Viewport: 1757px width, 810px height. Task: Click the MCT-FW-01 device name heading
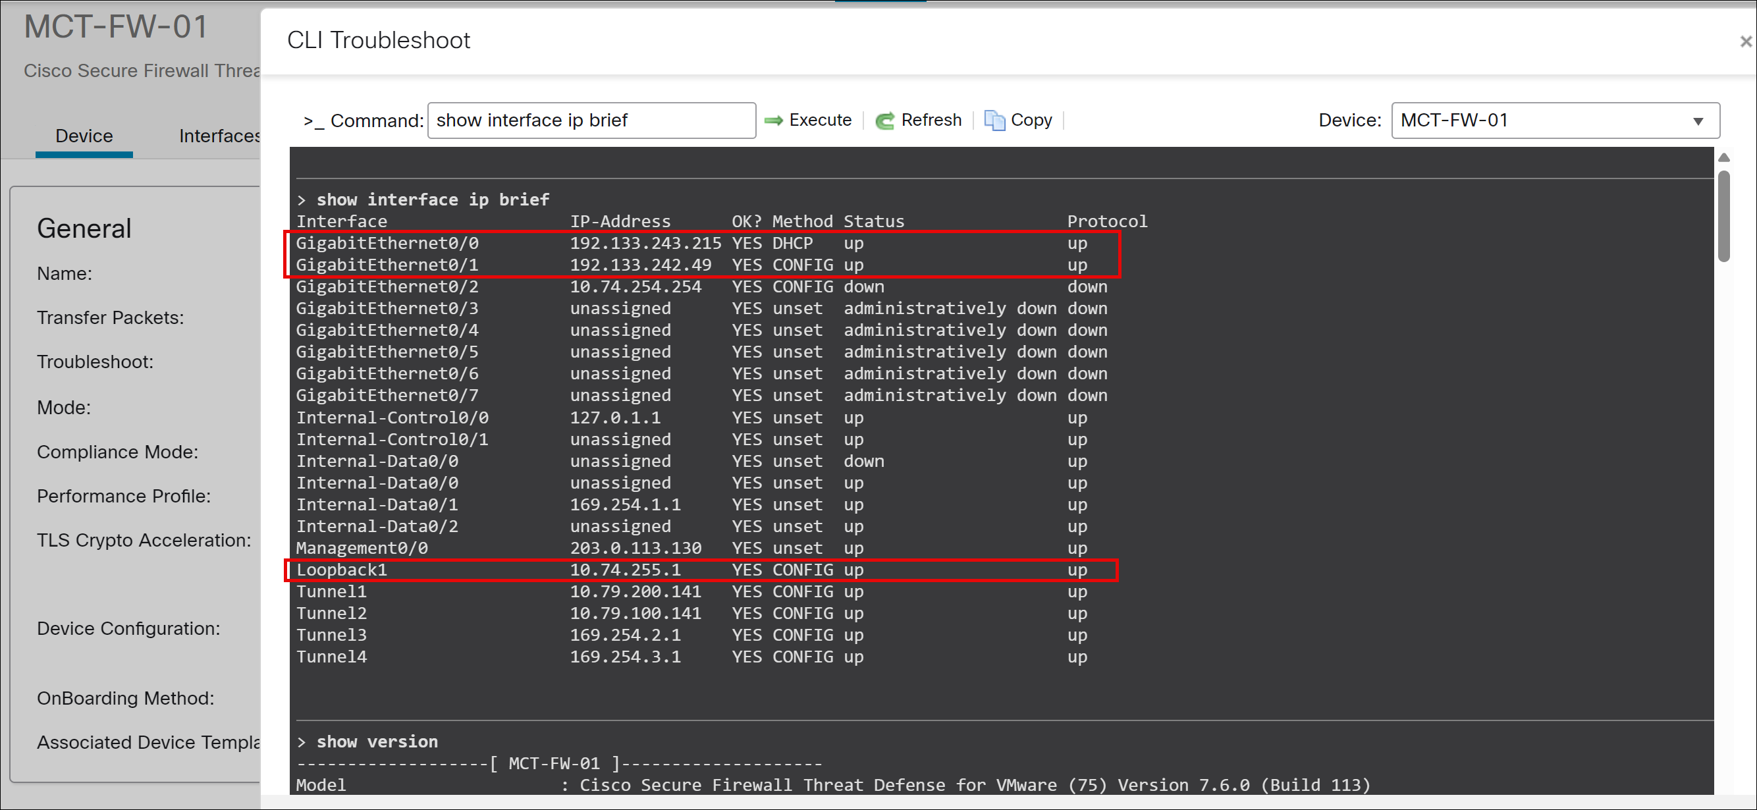pos(115,27)
